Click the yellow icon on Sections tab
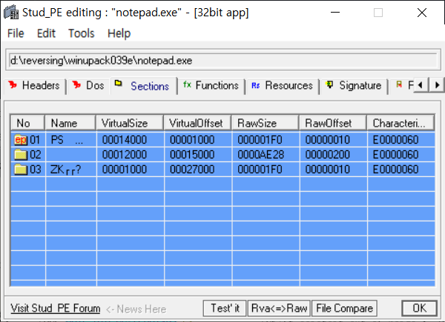The width and height of the screenshot is (445, 322). tap(118, 83)
